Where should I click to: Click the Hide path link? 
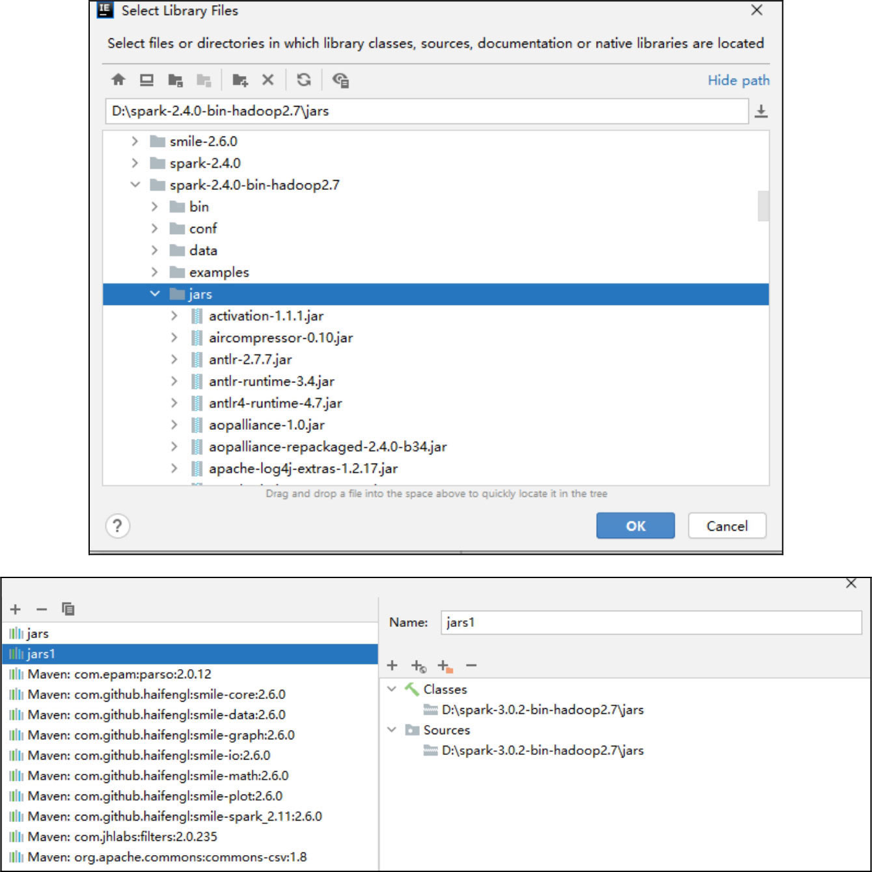tap(739, 80)
